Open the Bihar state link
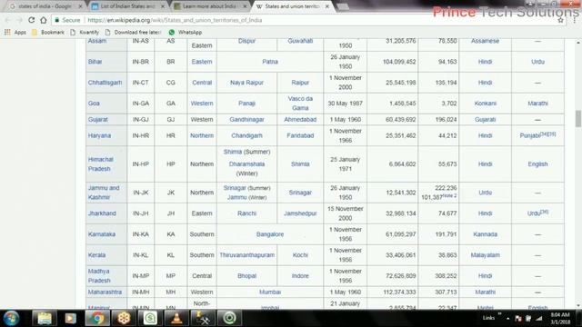The width and height of the screenshot is (582, 327). point(95,62)
